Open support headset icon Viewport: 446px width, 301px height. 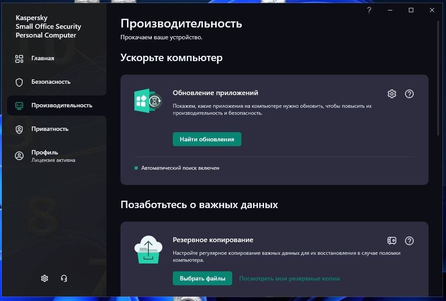(x=64, y=278)
